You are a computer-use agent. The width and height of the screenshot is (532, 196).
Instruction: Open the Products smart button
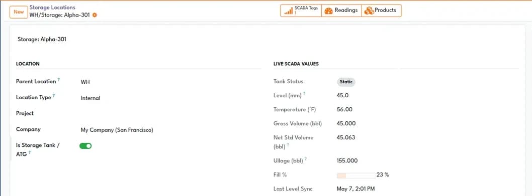point(381,11)
